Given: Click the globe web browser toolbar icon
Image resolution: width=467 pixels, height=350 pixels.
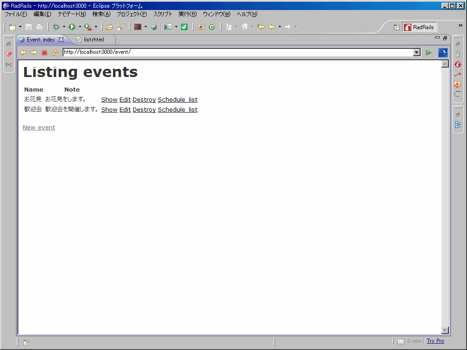Looking at the screenshot, I should (x=154, y=27).
